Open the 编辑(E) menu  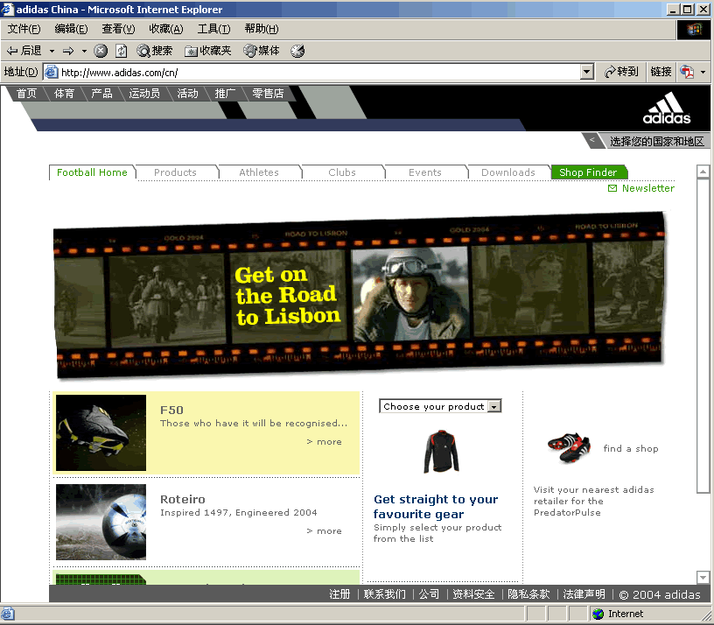71,29
